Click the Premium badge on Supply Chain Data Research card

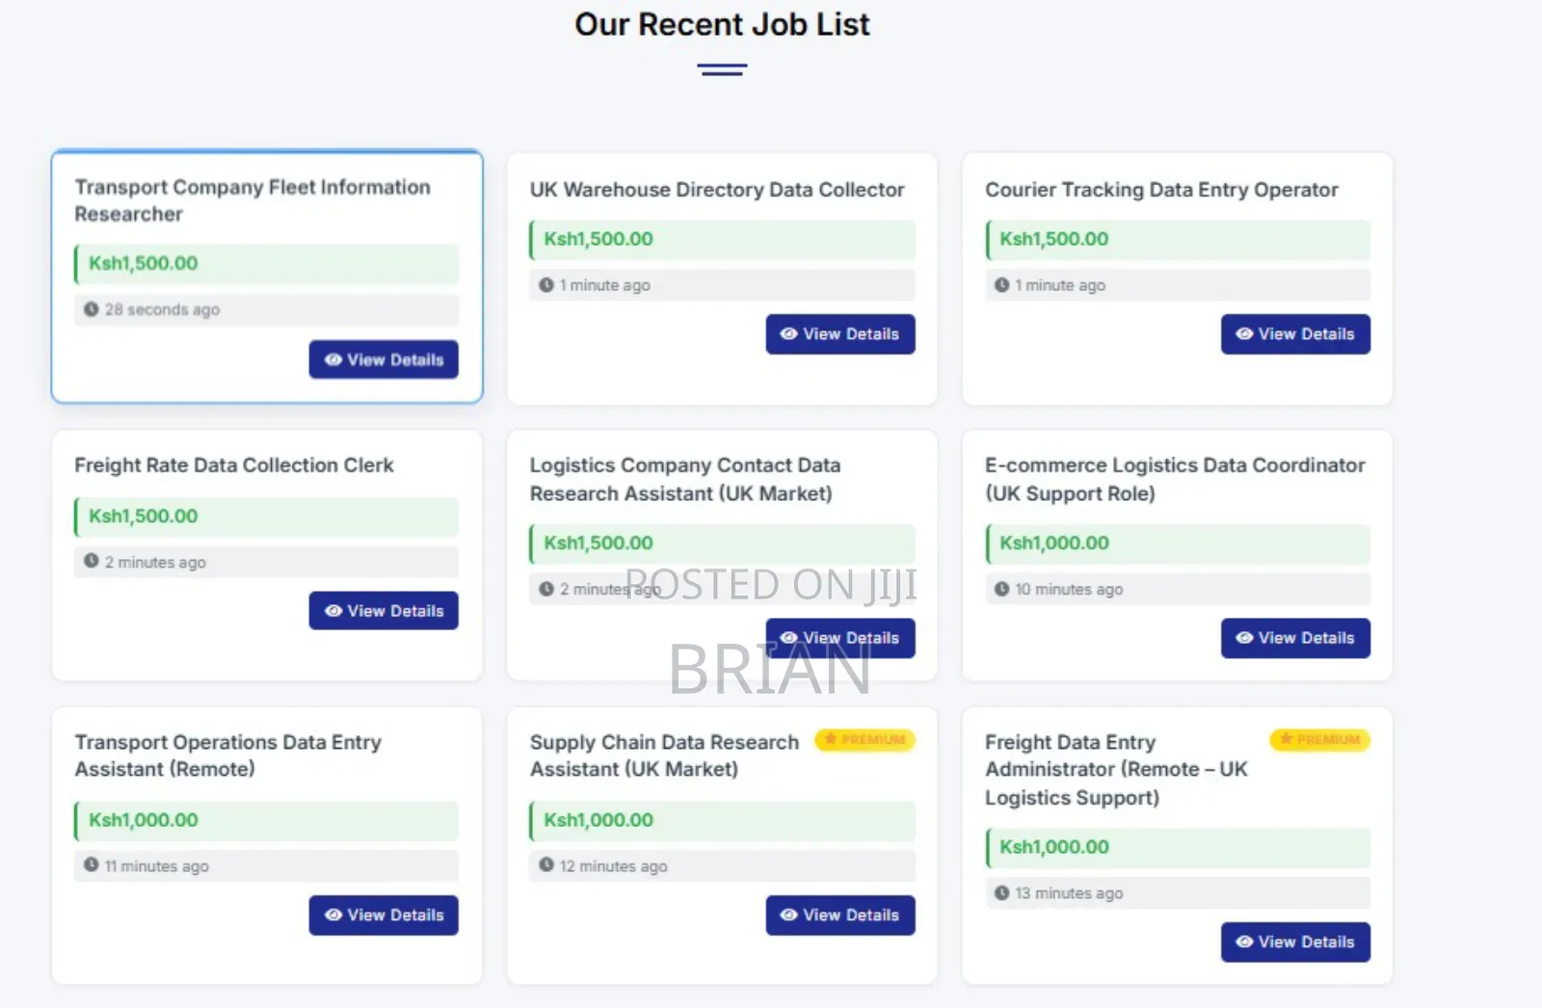tap(864, 739)
